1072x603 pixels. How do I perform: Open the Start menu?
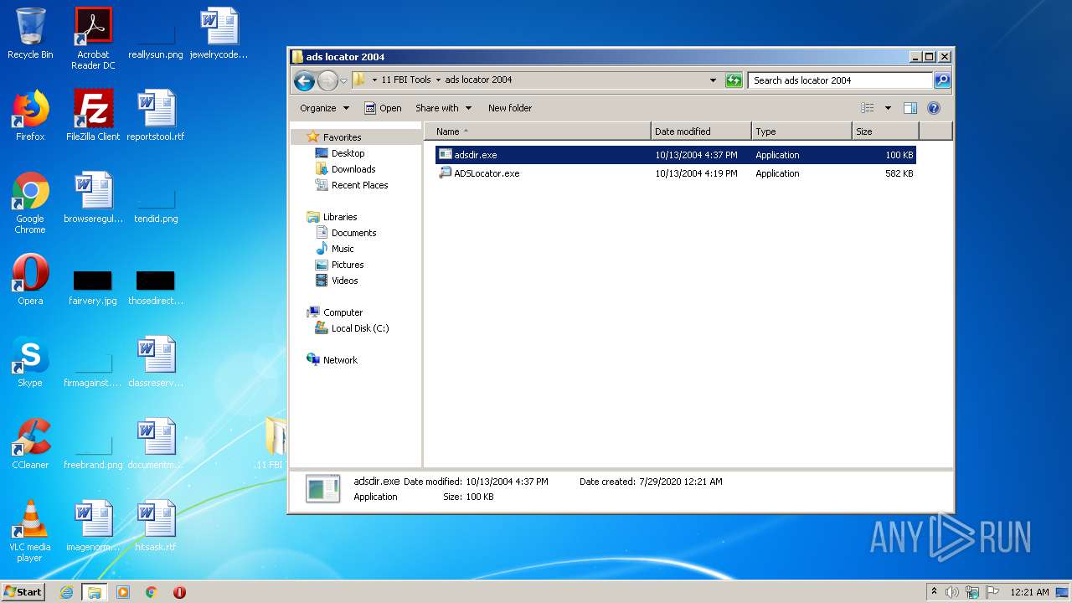[23, 592]
